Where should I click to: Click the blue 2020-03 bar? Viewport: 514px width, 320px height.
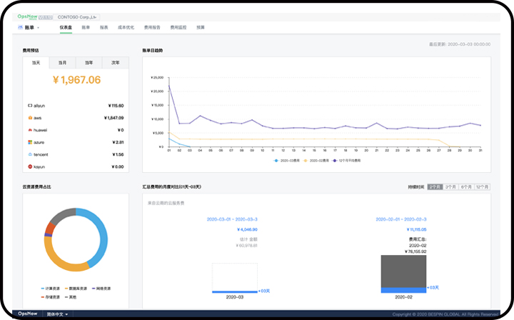pos(235,291)
